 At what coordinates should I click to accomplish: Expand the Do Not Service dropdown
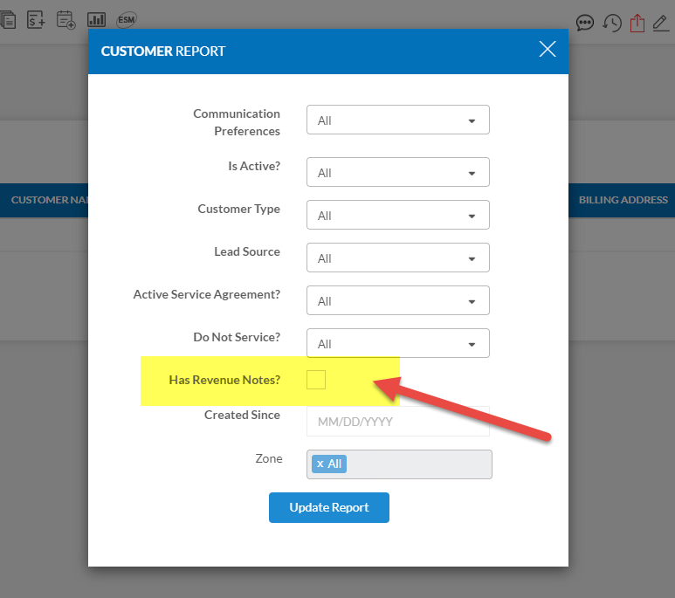point(397,344)
